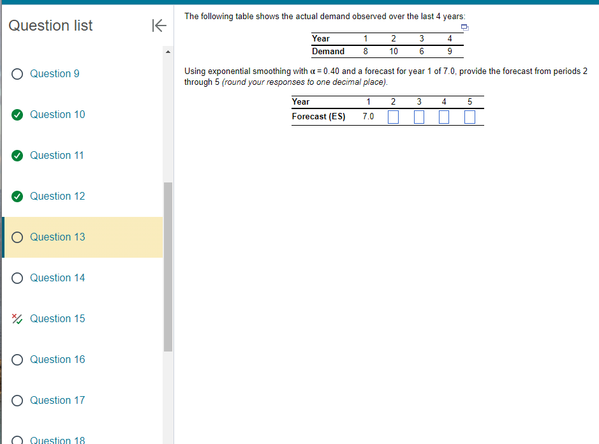Click the '7.0' year 1 forecast value
Image resolution: width=599 pixels, height=444 pixels.
click(368, 117)
